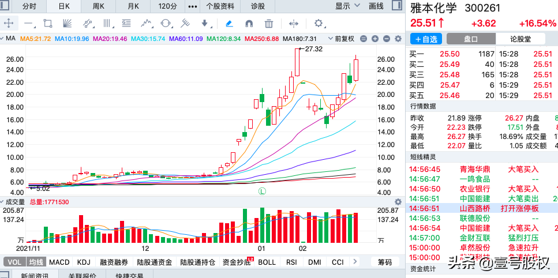Select the 盘口 tab
The width and height of the screenshot is (558, 278).
click(471, 39)
